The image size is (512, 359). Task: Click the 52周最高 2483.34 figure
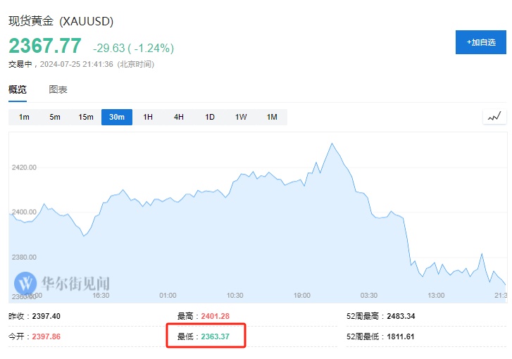click(400, 317)
